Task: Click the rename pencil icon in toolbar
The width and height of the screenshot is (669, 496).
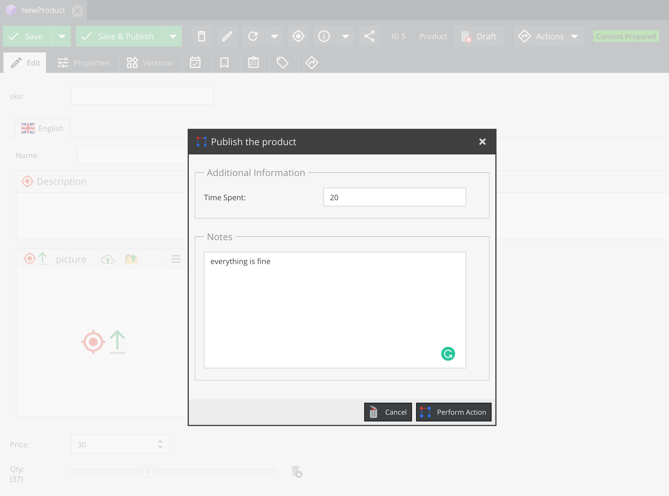Action: tap(227, 36)
